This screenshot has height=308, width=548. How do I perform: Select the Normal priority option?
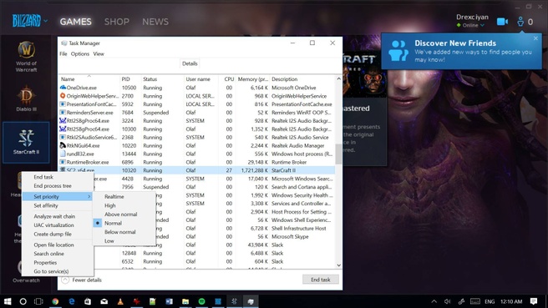click(124, 223)
